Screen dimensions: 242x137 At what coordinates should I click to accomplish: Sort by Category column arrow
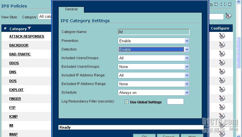29,28
